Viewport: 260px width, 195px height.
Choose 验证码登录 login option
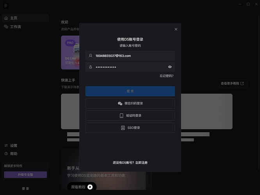point(130,115)
